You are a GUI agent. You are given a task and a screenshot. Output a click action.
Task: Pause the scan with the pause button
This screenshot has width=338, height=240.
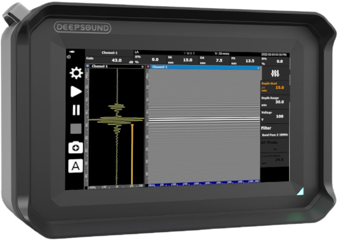click(x=76, y=110)
